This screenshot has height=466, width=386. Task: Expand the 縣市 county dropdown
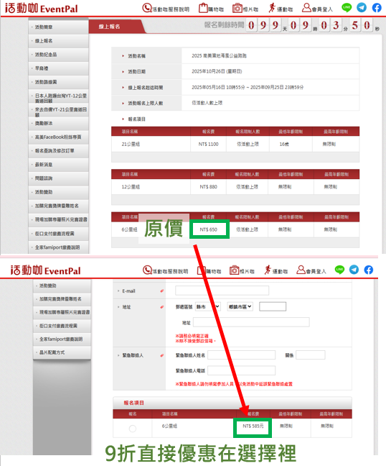point(208,306)
